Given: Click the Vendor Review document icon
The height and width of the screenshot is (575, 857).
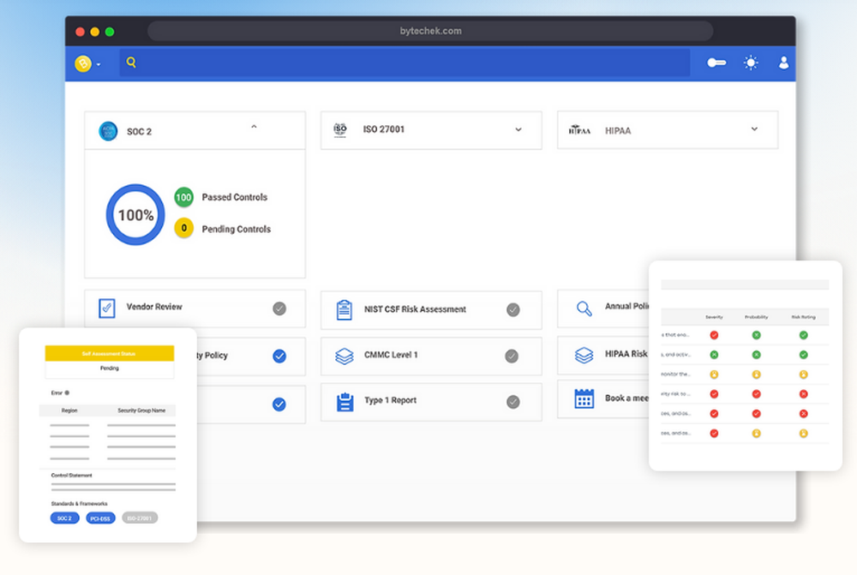Looking at the screenshot, I should coord(106,308).
